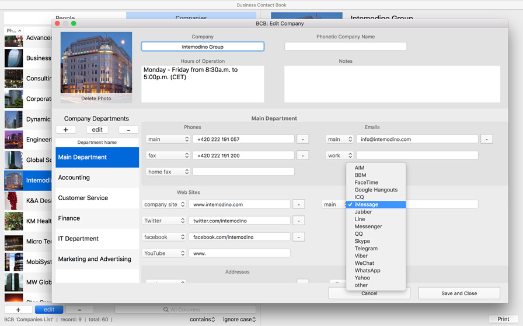Choose QQ from the messenger list

coord(376,233)
